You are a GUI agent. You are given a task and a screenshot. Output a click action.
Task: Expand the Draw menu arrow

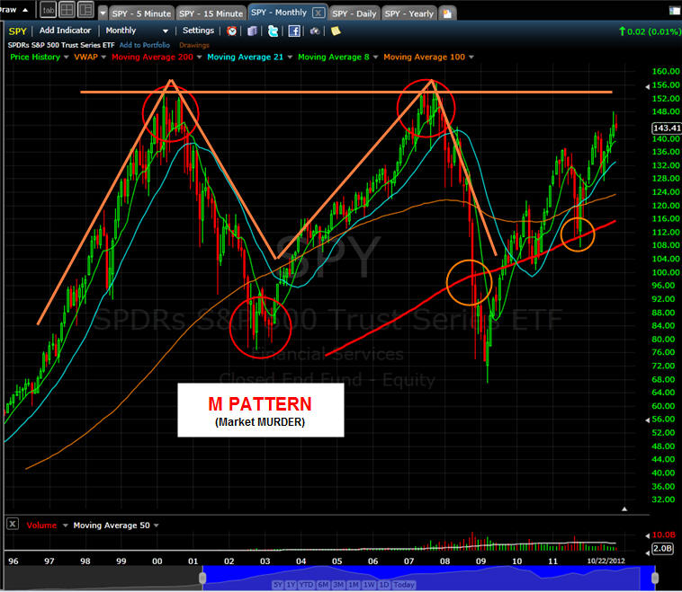tap(25, 10)
